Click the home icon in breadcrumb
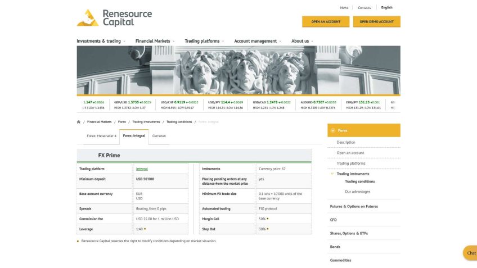 79,121
